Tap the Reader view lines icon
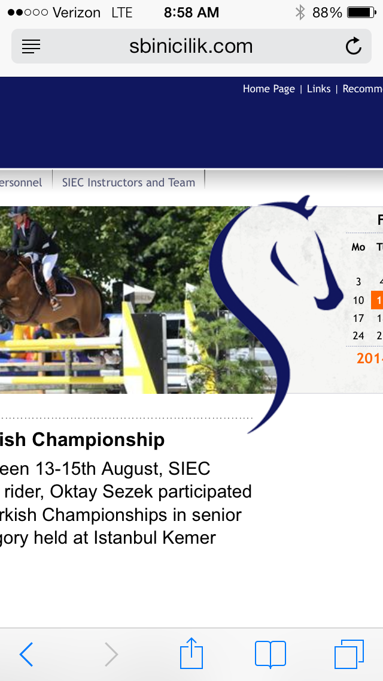The height and width of the screenshot is (681, 383). pos(31,46)
